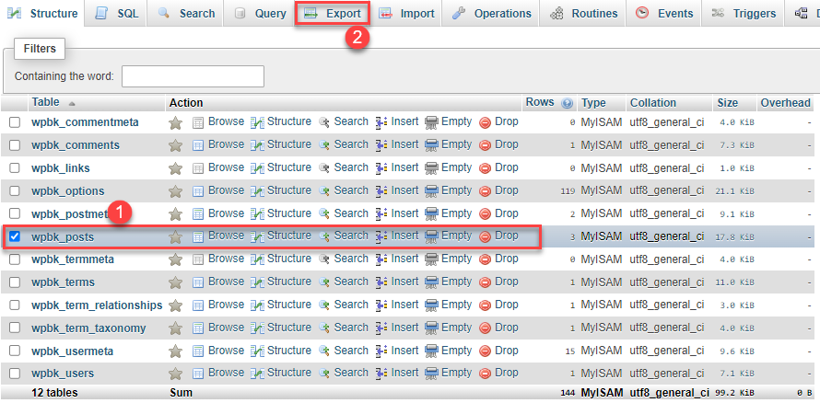
Task: Tick checkbox next to wpbk_usermeta
Action: [15, 351]
